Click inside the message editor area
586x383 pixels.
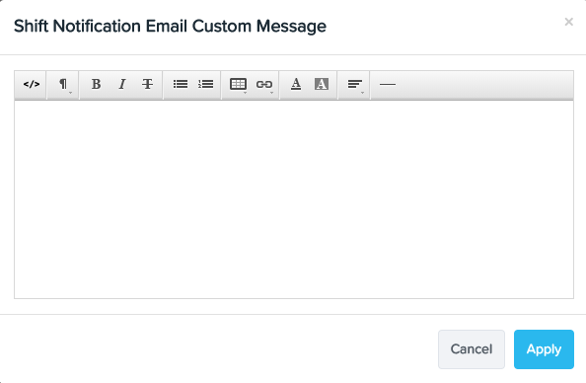(x=294, y=199)
